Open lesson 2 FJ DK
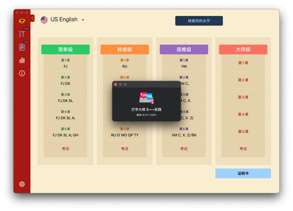Screen dimensions: 293x211 tap(66, 80)
